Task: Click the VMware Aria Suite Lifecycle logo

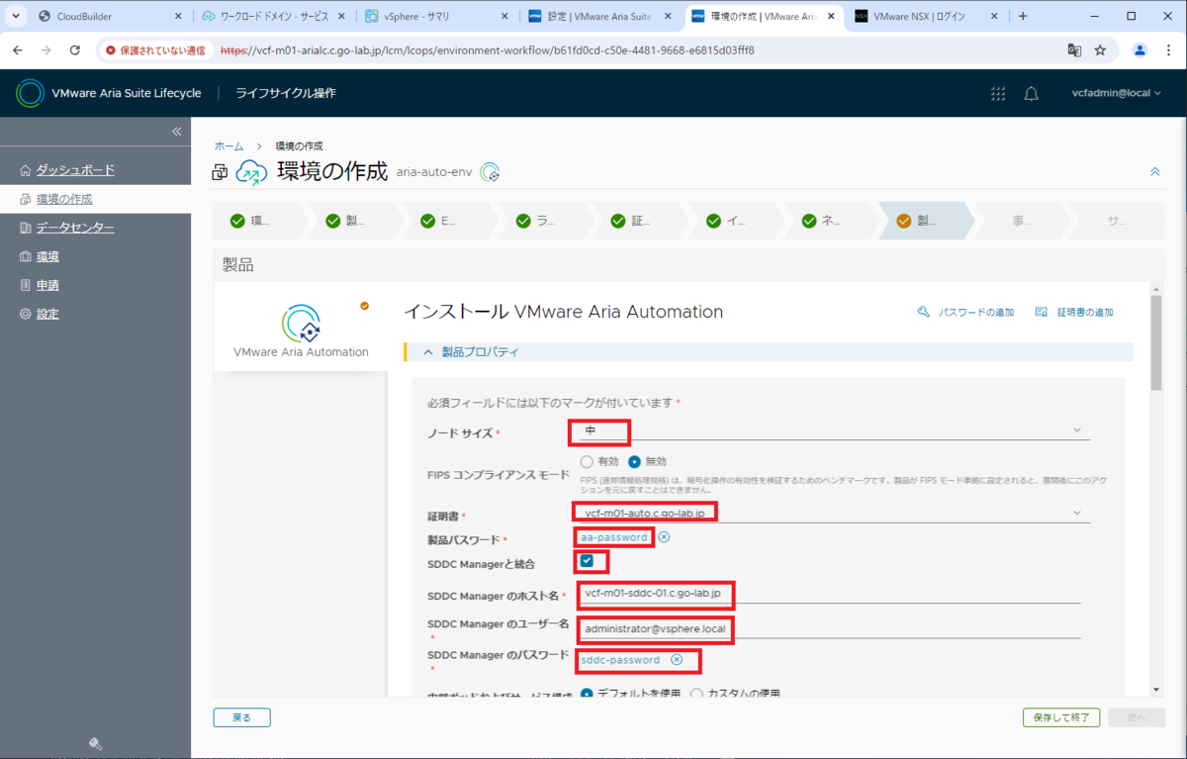Action: 30,93
